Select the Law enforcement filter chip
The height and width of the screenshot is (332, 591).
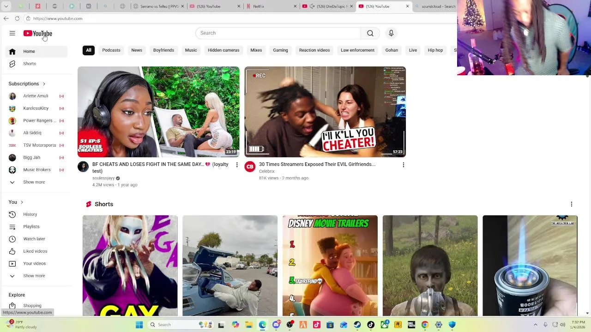[x=357, y=50]
